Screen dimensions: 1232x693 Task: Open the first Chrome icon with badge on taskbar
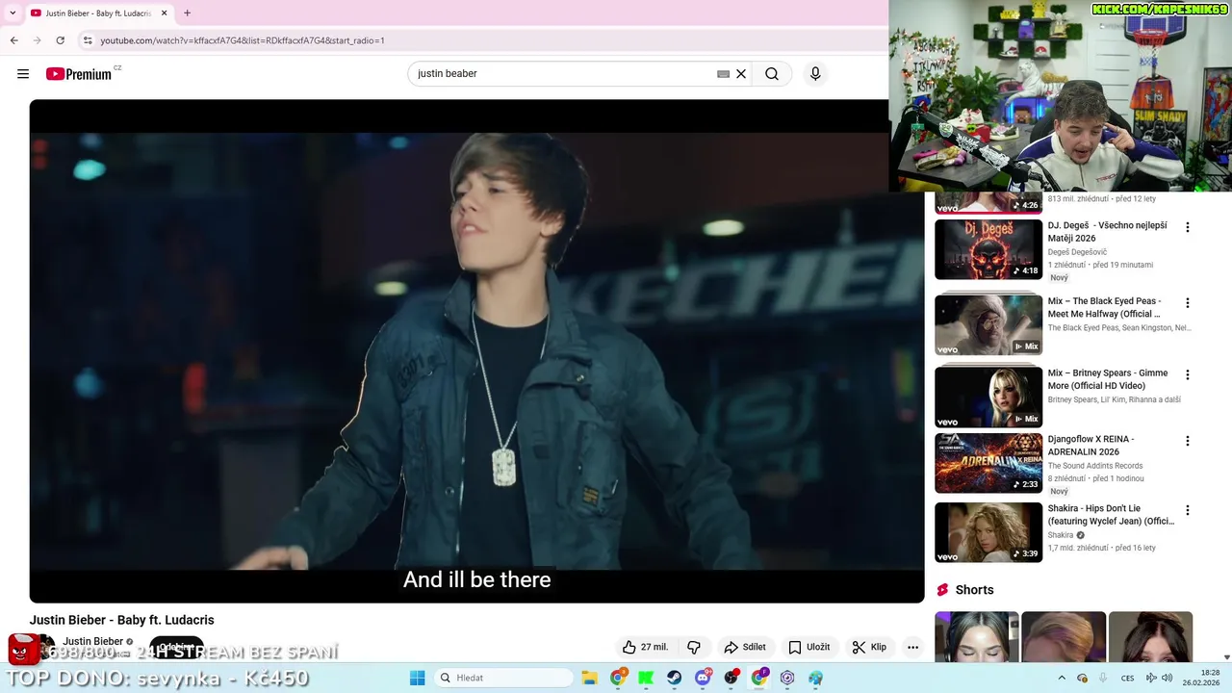coord(618,678)
